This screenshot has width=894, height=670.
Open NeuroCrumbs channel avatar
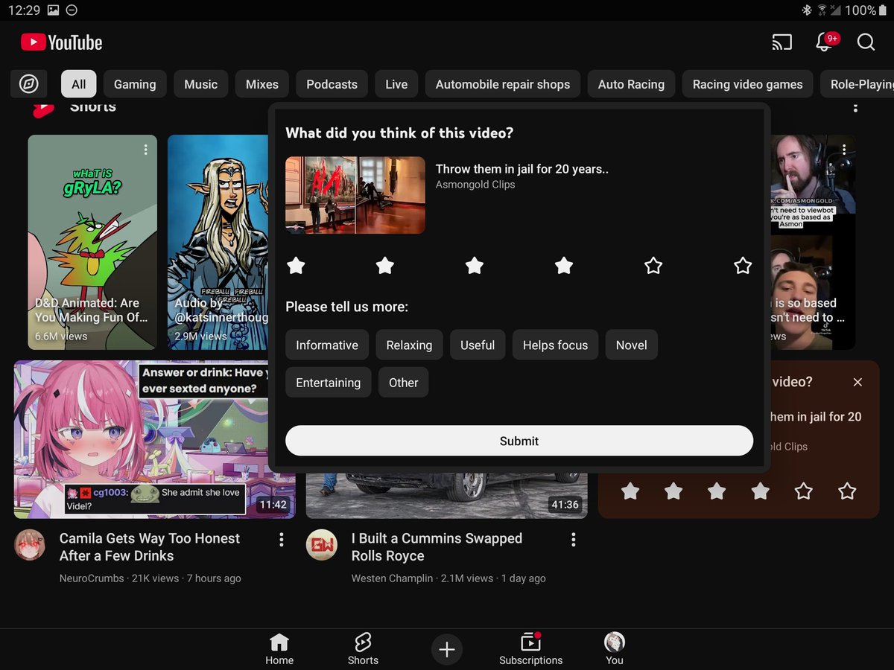click(30, 545)
